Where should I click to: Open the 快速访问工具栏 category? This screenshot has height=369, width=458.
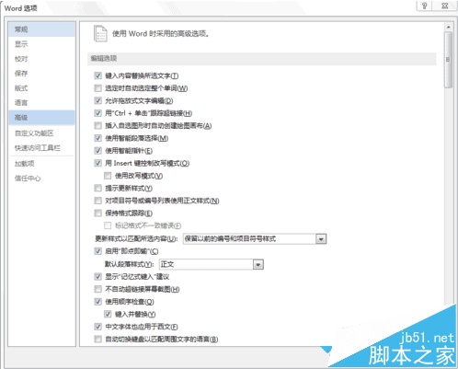coord(41,148)
